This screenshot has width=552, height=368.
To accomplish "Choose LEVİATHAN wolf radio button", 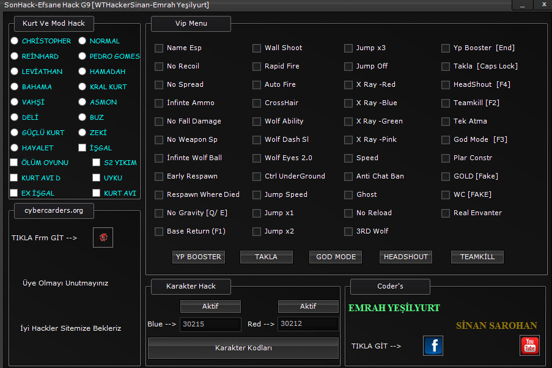I will click(x=15, y=72).
